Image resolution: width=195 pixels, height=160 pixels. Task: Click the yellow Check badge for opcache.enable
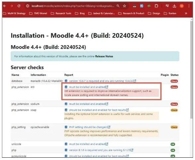pyautogui.click(x=174, y=127)
